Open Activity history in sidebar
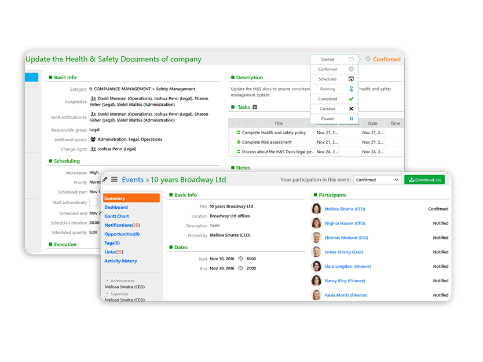 pos(120,261)
